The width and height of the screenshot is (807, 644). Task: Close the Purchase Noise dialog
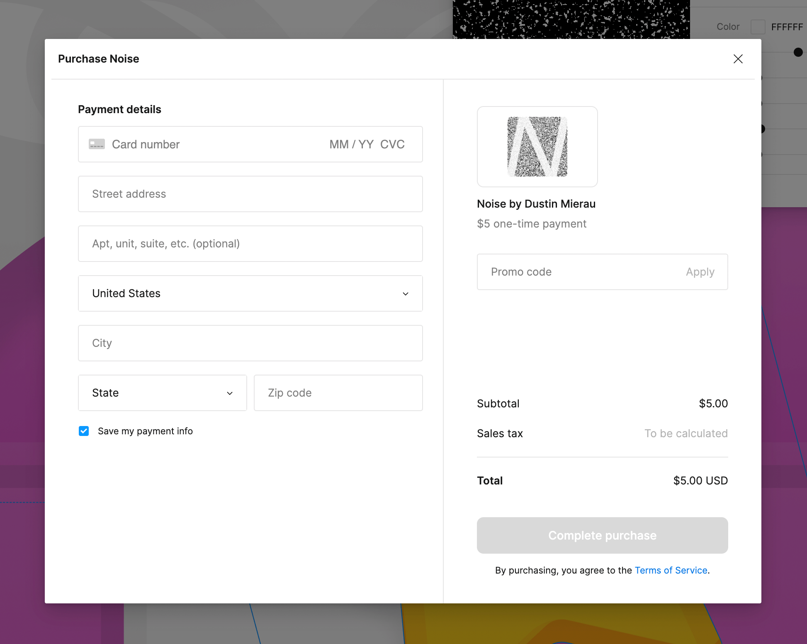[738, 59]
